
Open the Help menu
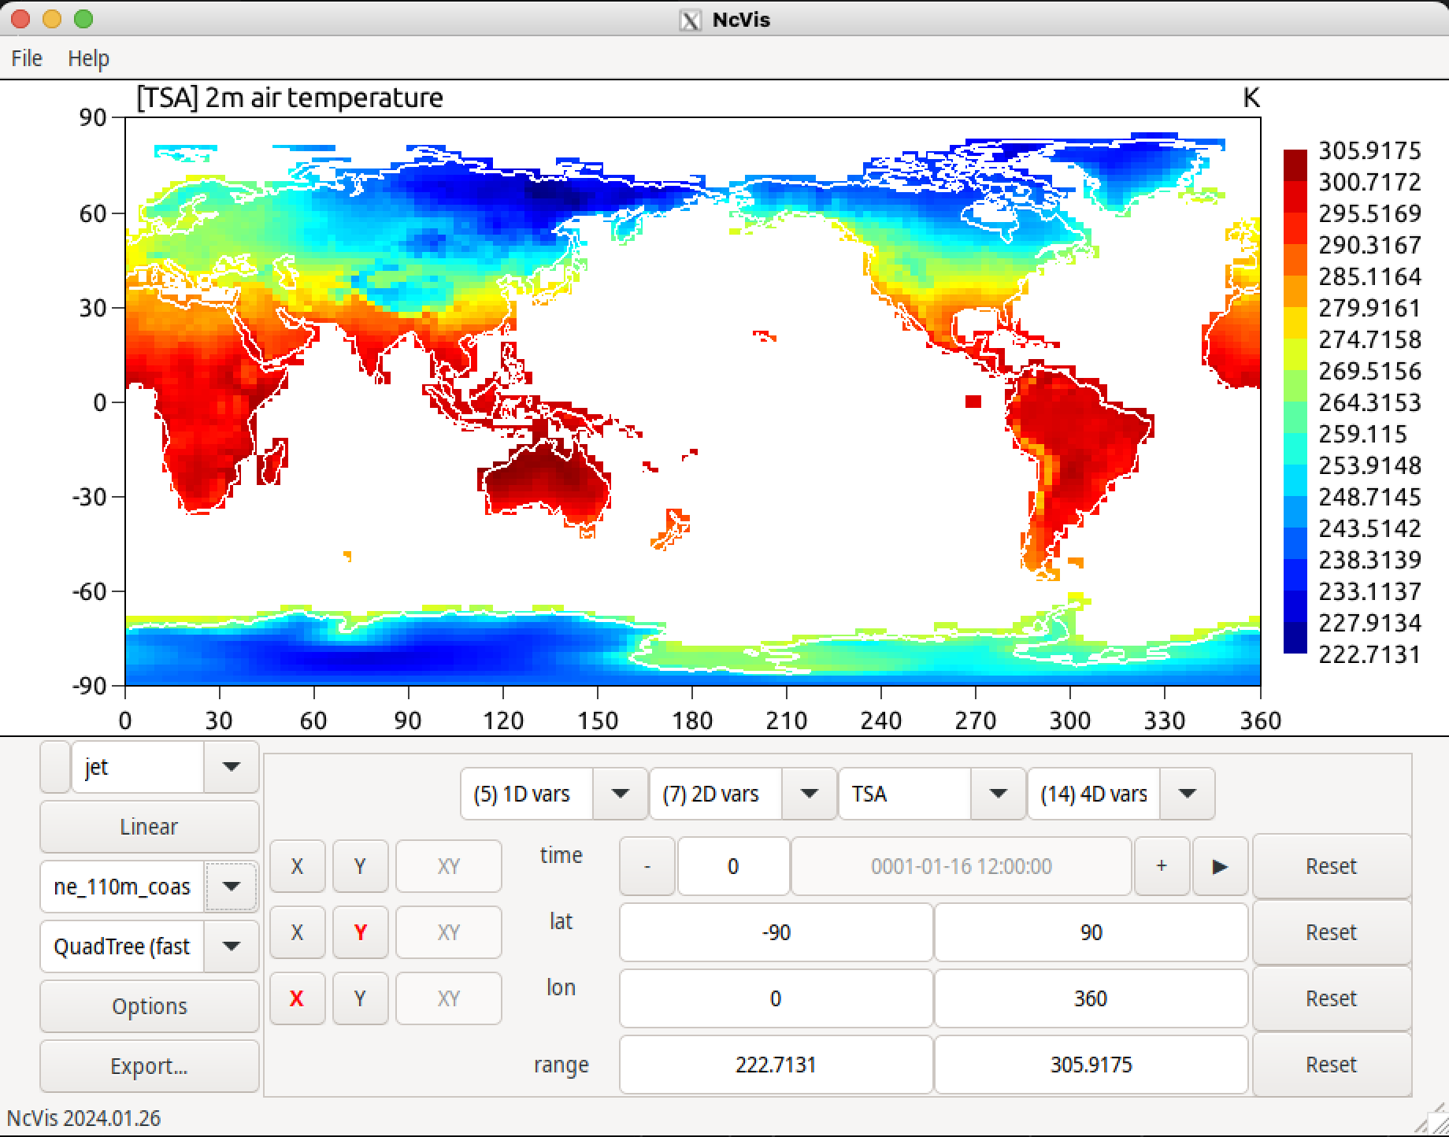pos(88,58)
